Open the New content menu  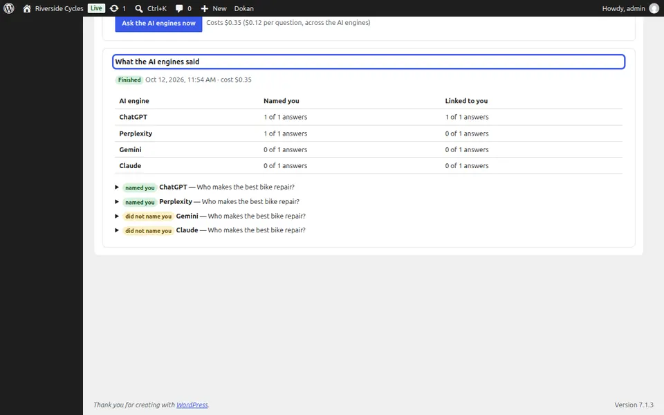point(219,8)
